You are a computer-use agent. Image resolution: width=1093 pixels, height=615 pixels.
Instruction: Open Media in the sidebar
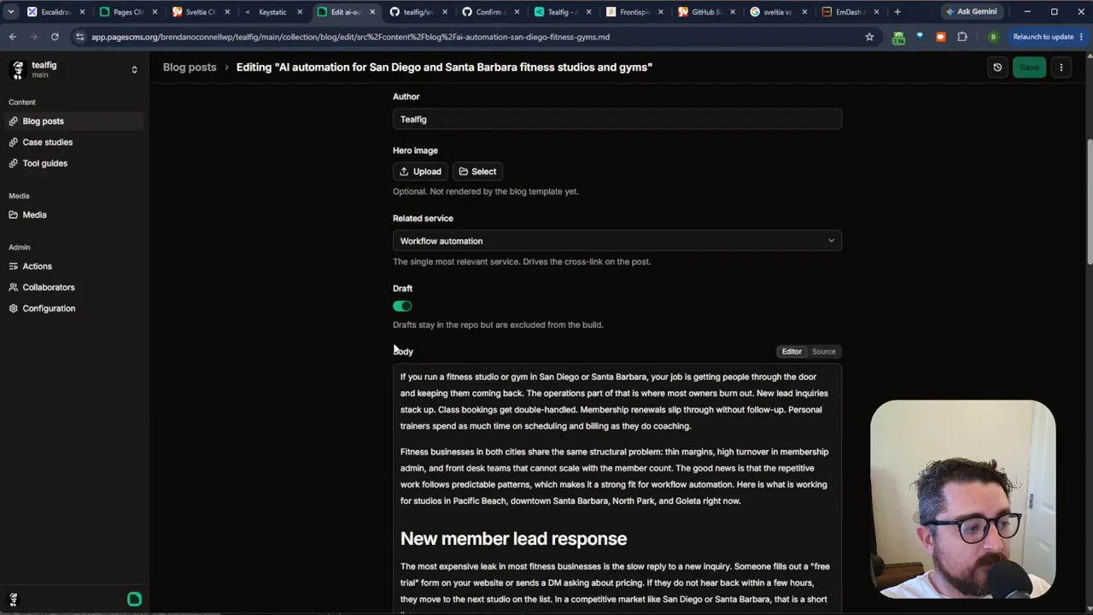(x=74, y=214)
